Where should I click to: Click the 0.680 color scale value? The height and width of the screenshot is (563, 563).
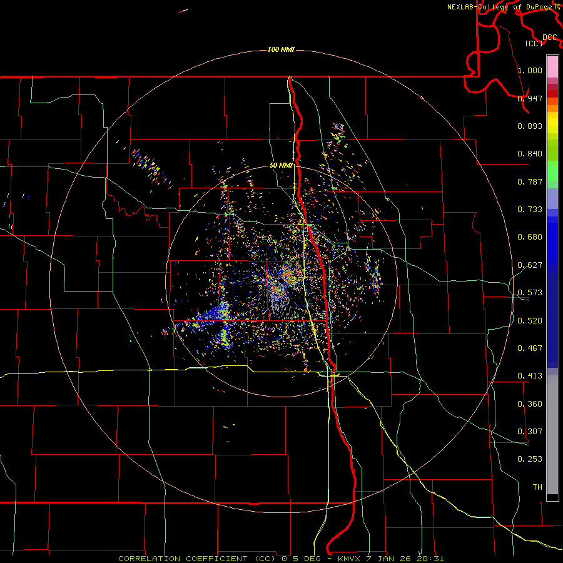coord(530,237)
